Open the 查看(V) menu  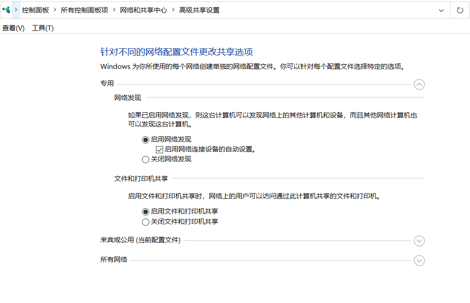[x=13, y=28]
